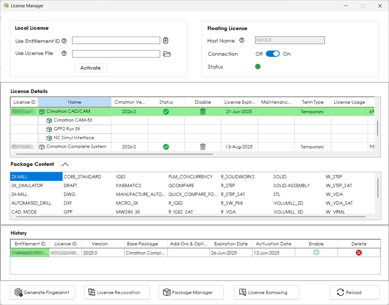The image size is (389, 305).
Task: Open the Package Manager
Action: pyautogui.click(x=191, y=292)
